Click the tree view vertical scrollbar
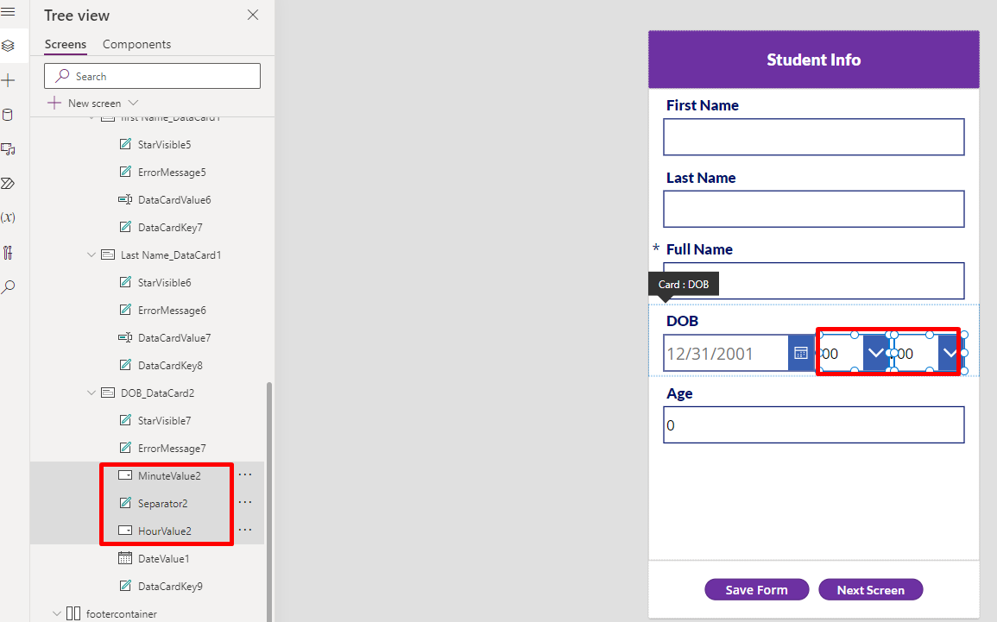 (269, 500)
